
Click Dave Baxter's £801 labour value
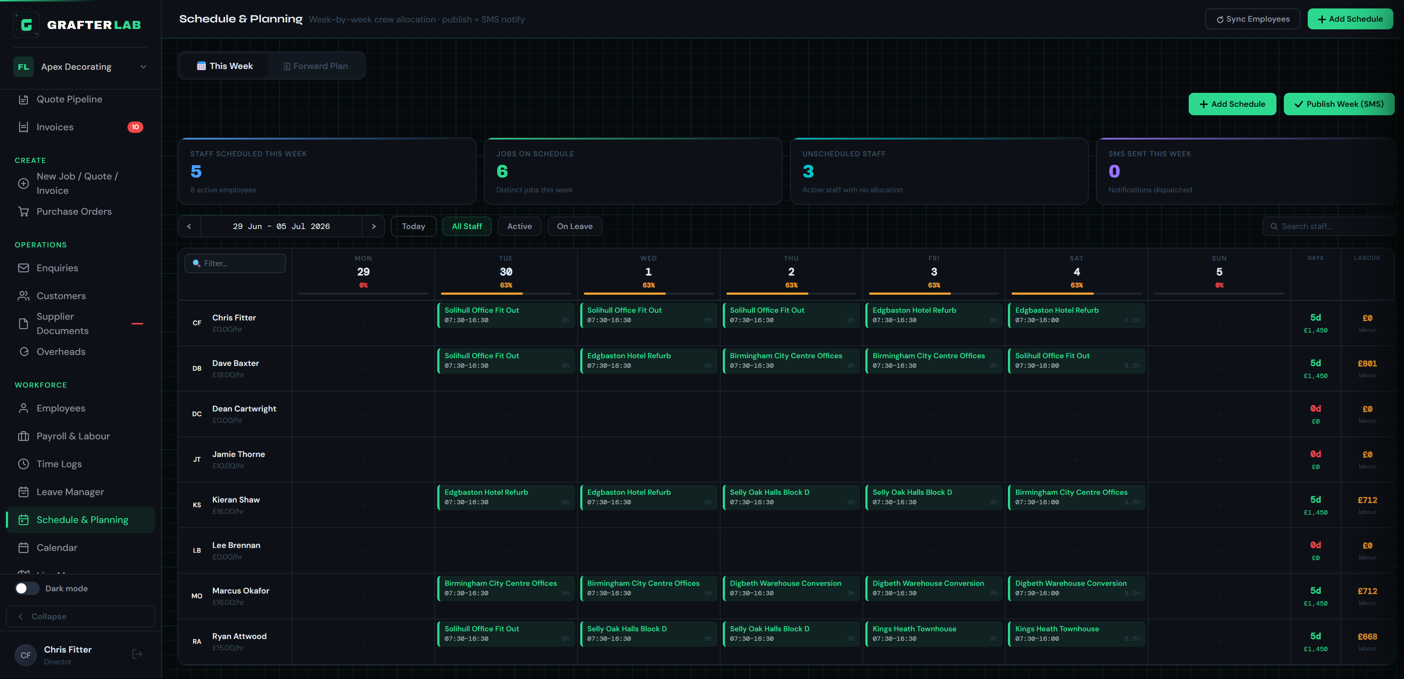pos(1367,364)
